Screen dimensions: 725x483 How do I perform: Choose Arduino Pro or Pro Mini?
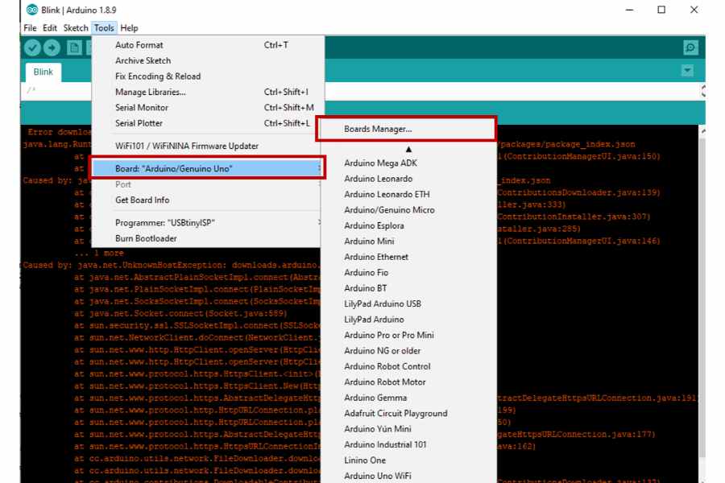tap(408, 335)
